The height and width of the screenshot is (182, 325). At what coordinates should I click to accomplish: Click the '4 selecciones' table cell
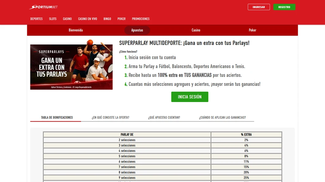pos(127,151)
